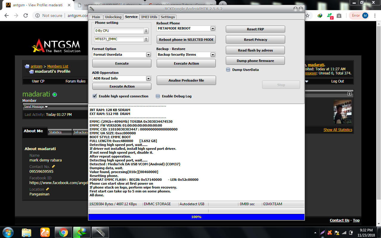Click the 100% blue progress bar
This screenshot has width=381, height=238.
[196, 217]
